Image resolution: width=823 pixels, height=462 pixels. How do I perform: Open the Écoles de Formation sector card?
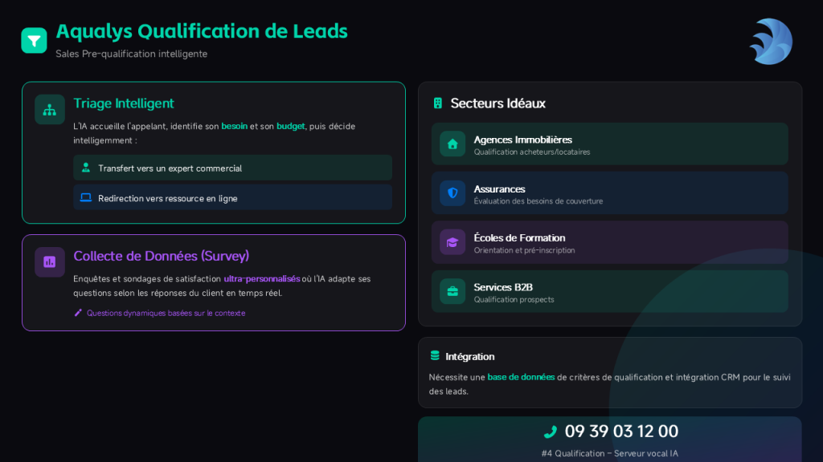[x=609, y=242]
